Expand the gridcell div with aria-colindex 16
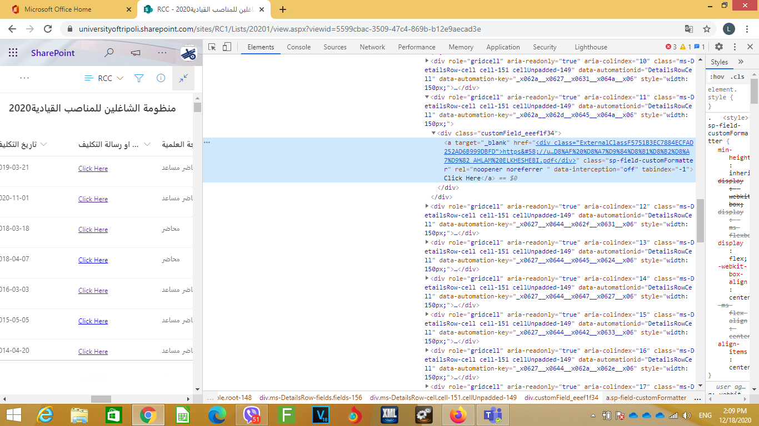The height and width of the screenshot is (426, 759). coord(427,351)
